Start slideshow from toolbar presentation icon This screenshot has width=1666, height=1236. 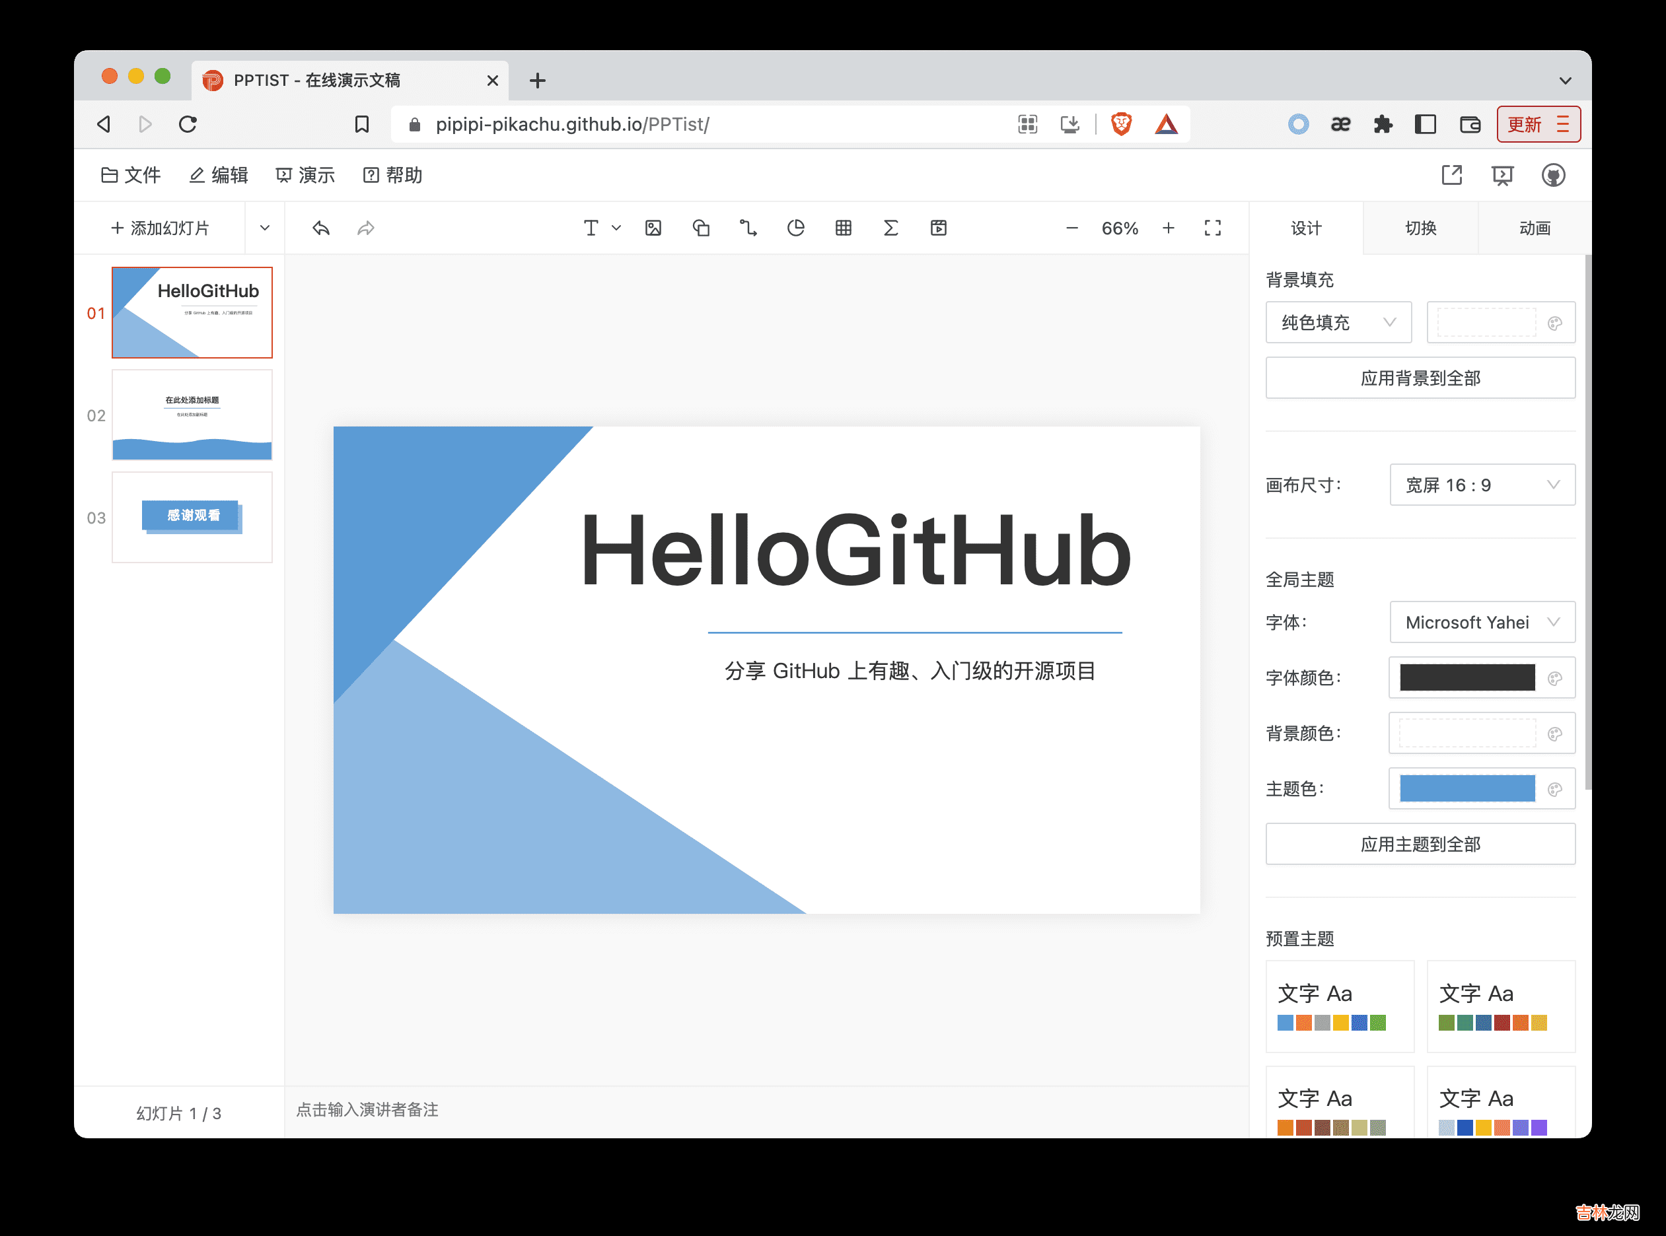click(1502, 175)
